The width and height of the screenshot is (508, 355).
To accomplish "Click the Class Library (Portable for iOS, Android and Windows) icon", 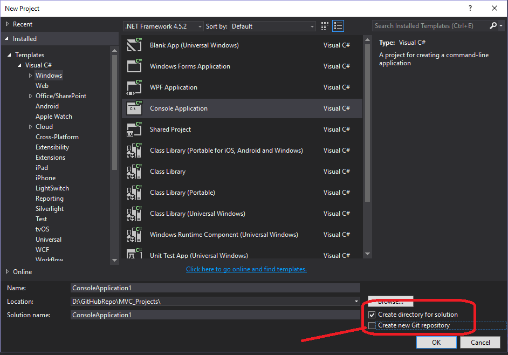I will (x=134, y=151).
